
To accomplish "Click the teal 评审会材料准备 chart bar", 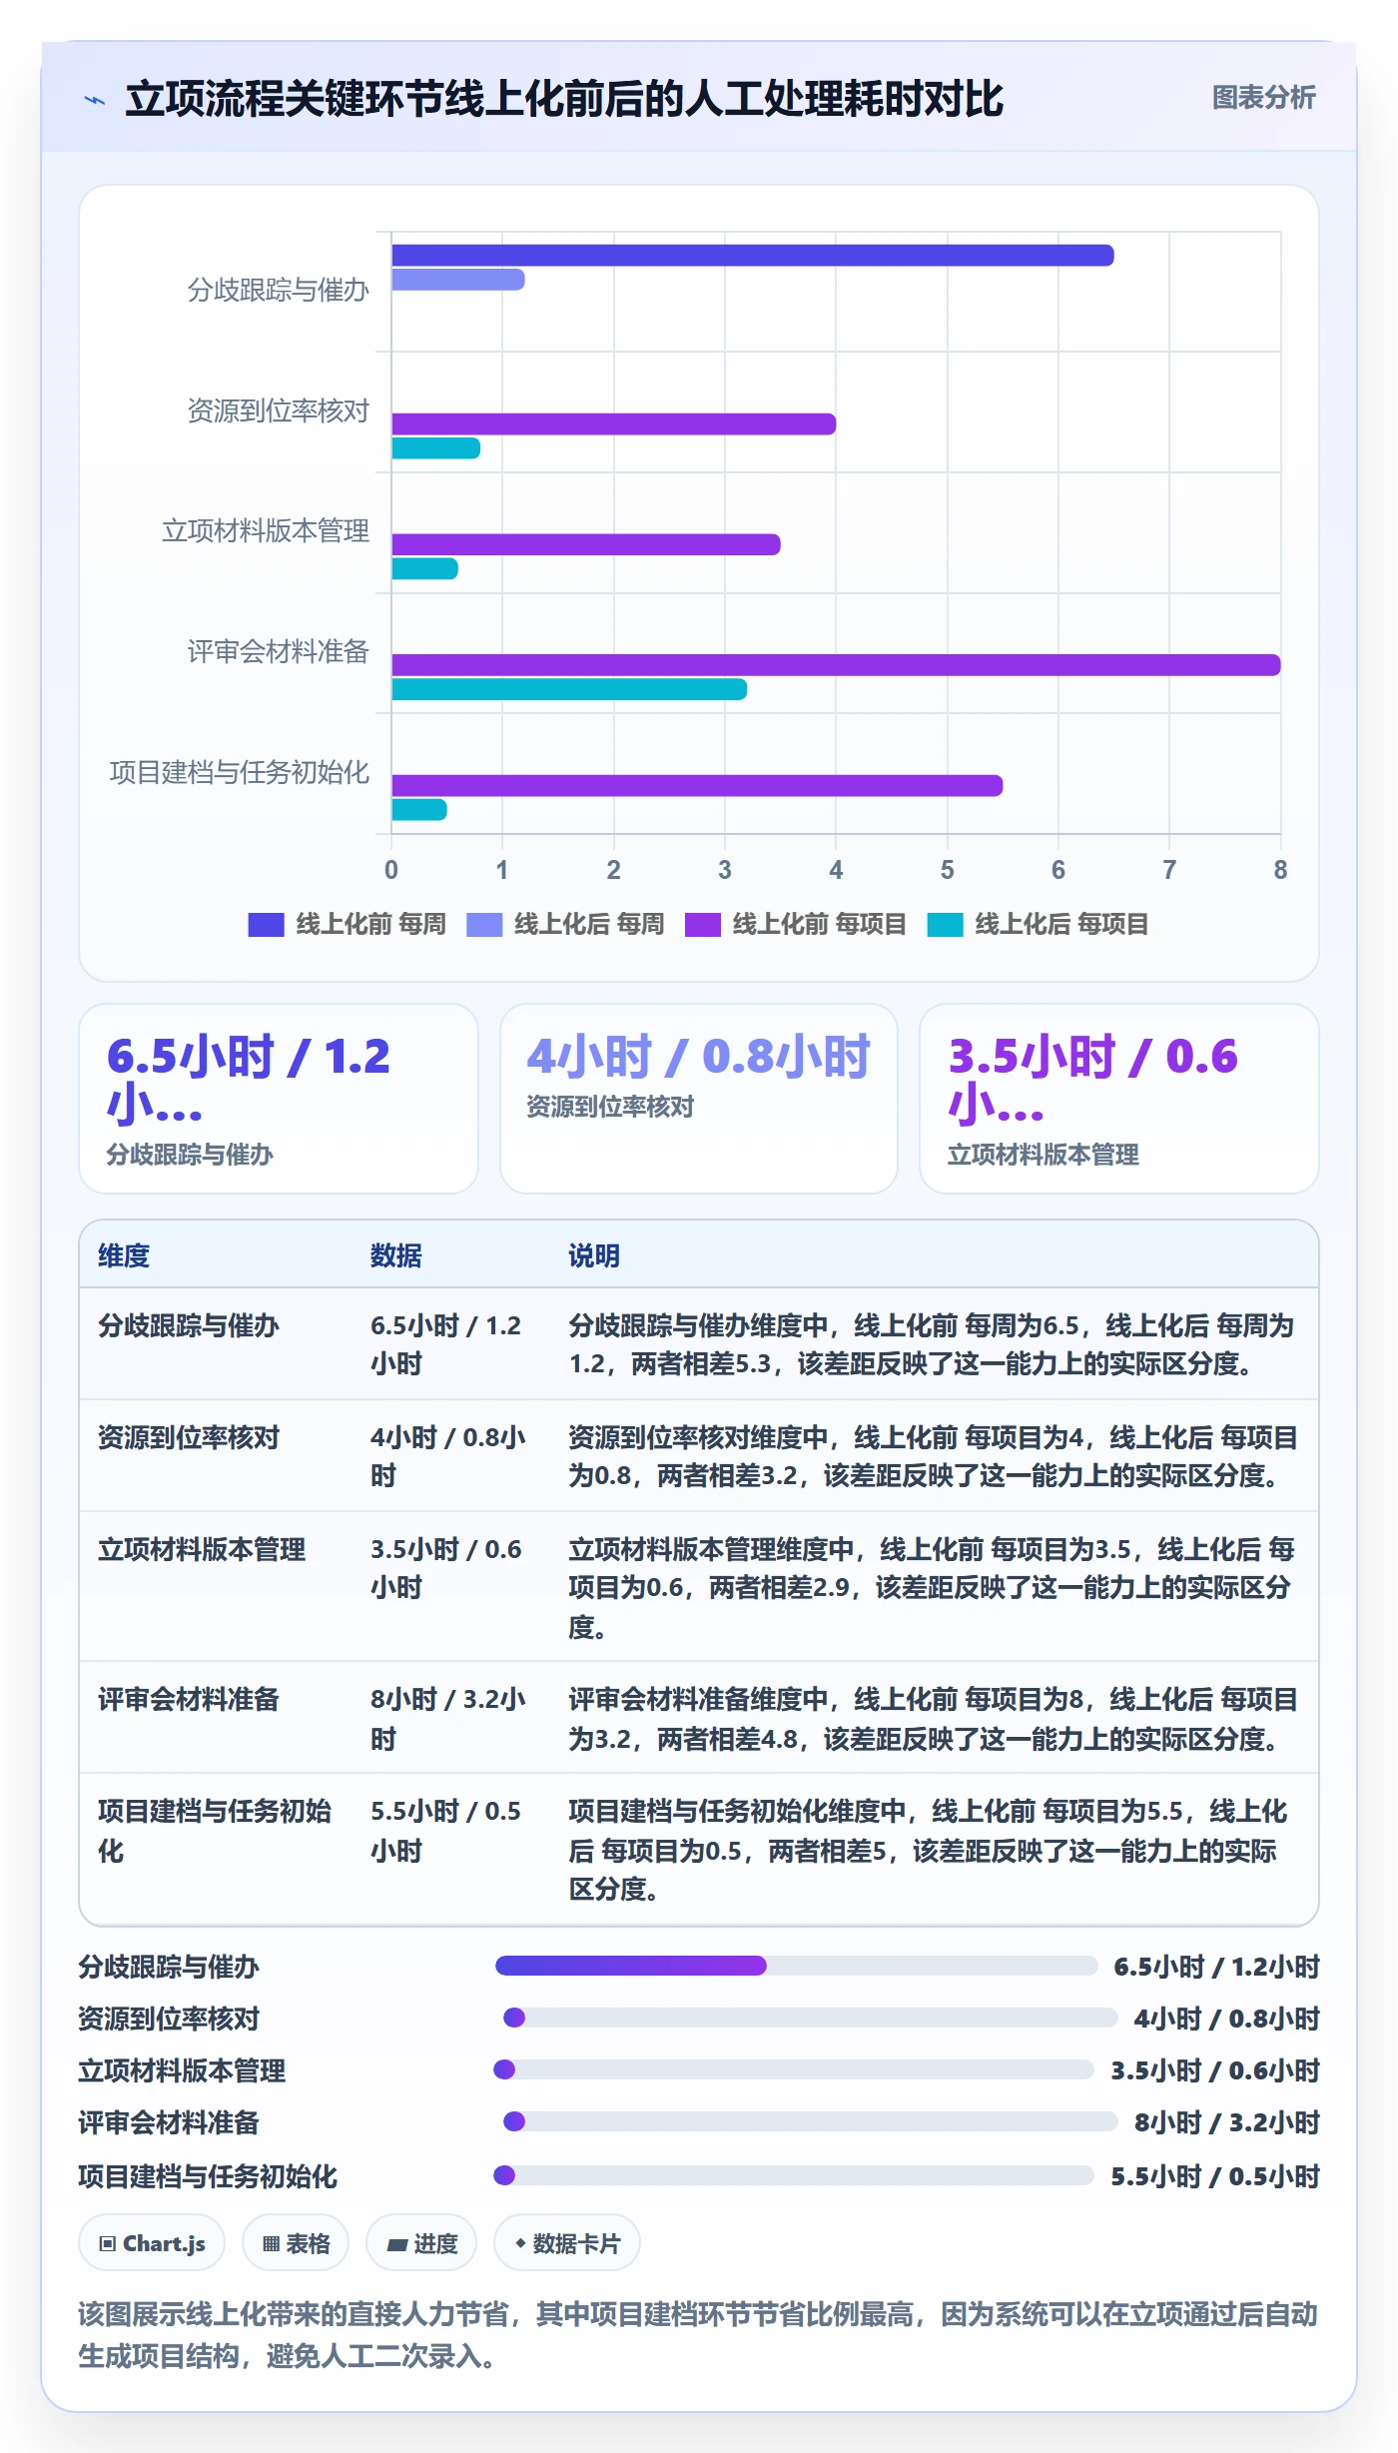I will tap(569, 689).
